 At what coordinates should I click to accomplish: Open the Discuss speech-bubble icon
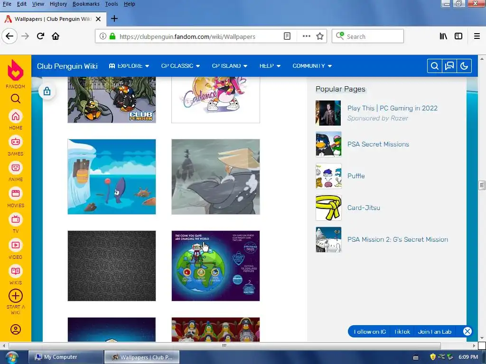pos(449,66)
